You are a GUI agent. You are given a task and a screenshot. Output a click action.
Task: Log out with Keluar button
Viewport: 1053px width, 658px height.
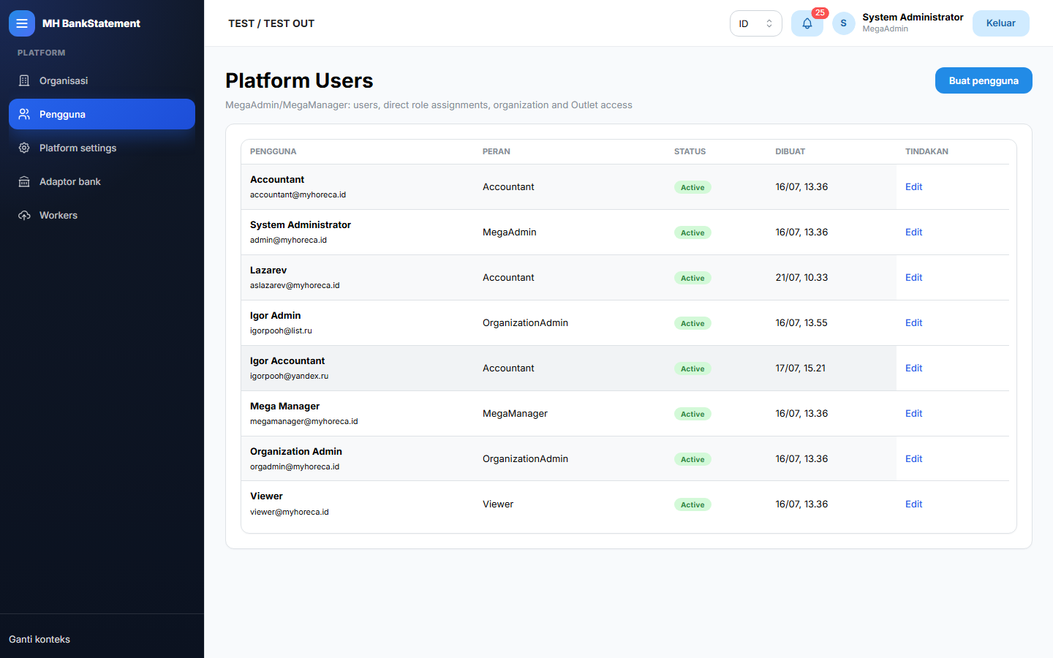1000,23
